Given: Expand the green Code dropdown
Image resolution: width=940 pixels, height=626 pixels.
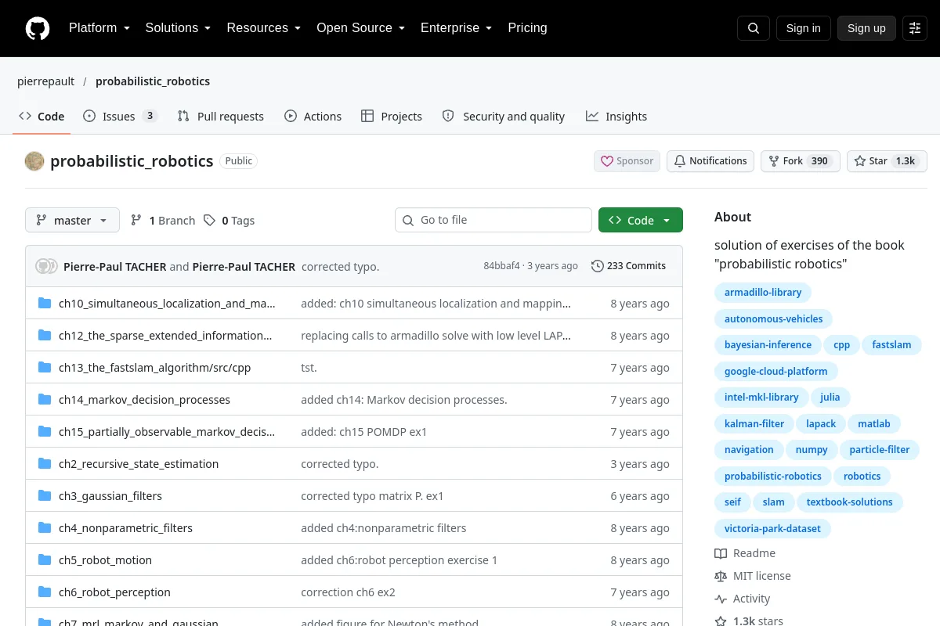Looking at the screenshot, I should coord(641,221).
